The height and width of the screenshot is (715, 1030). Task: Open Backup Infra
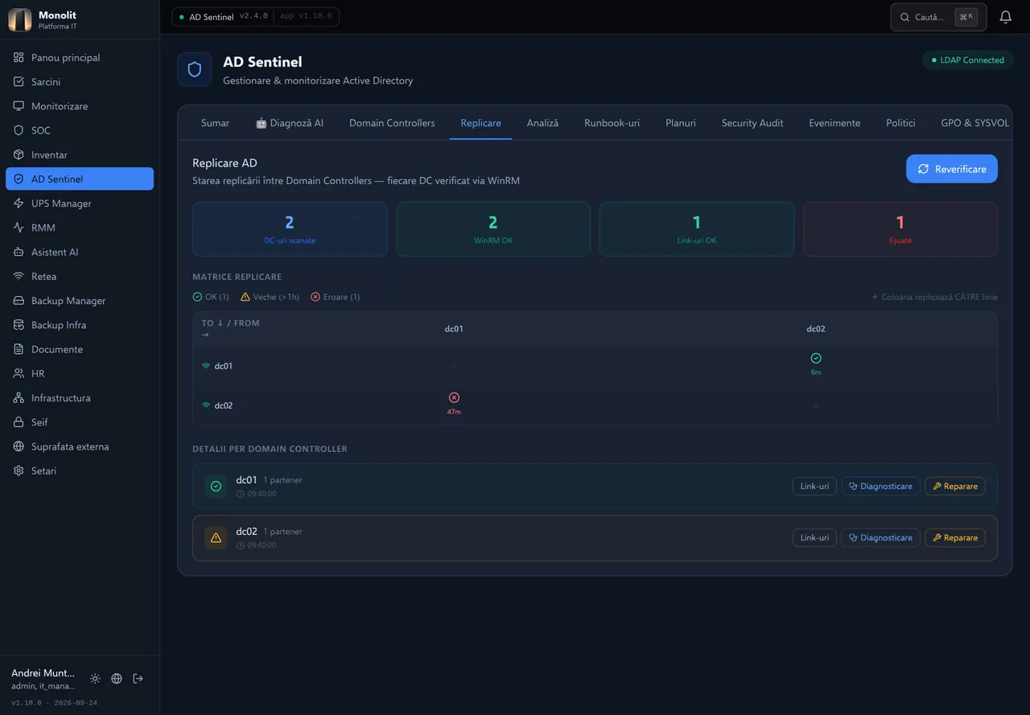point(79,325)
